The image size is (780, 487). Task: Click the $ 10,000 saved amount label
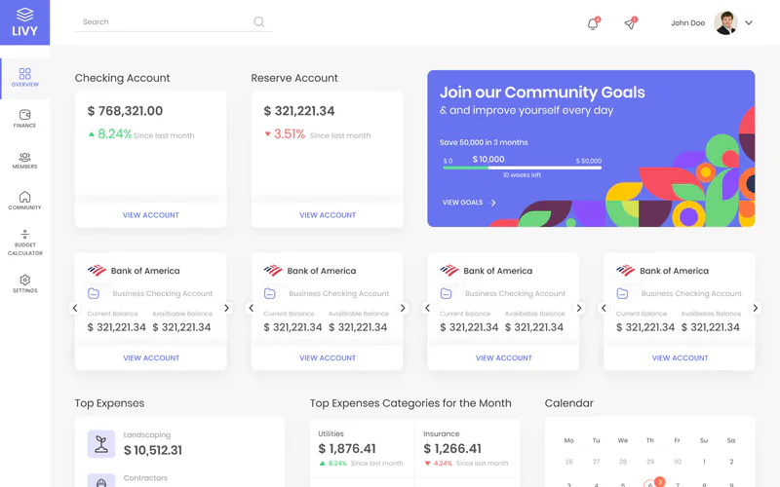488,159
